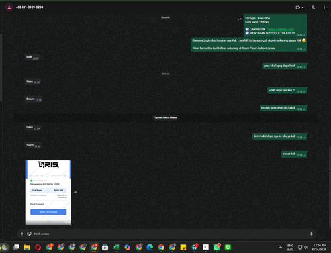The image size is (331, 253).
Task: Launch Opera browser from the taskbar
Action: 38,247
